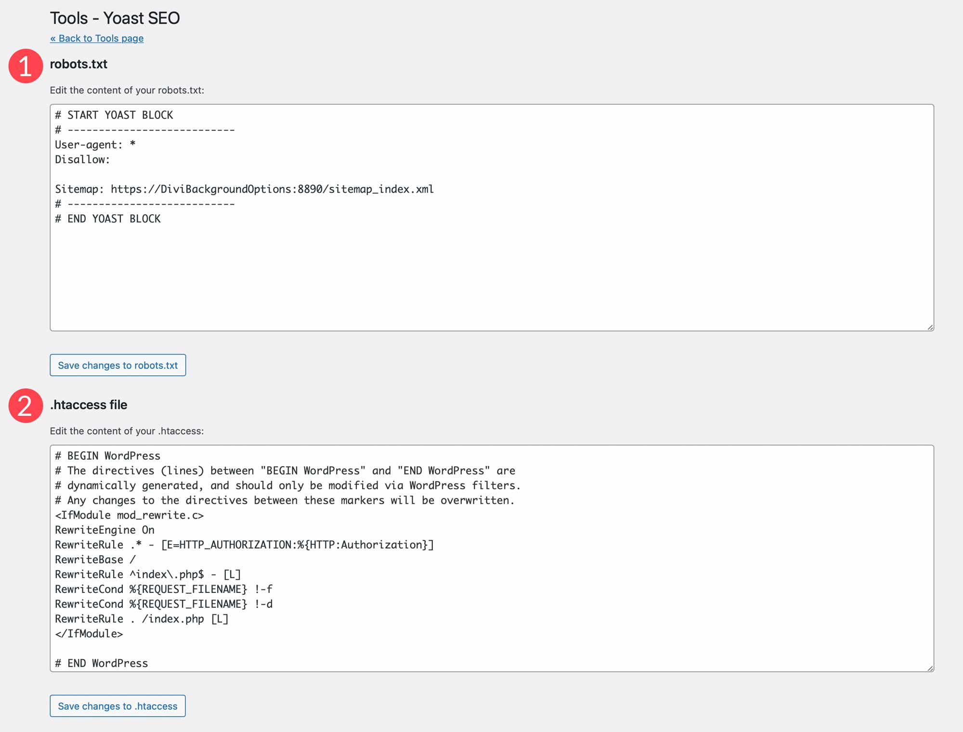The height and width of the screenshot is (732, 963).
Task: Click Save changes to robots.txt
Action: click(117, 365)
